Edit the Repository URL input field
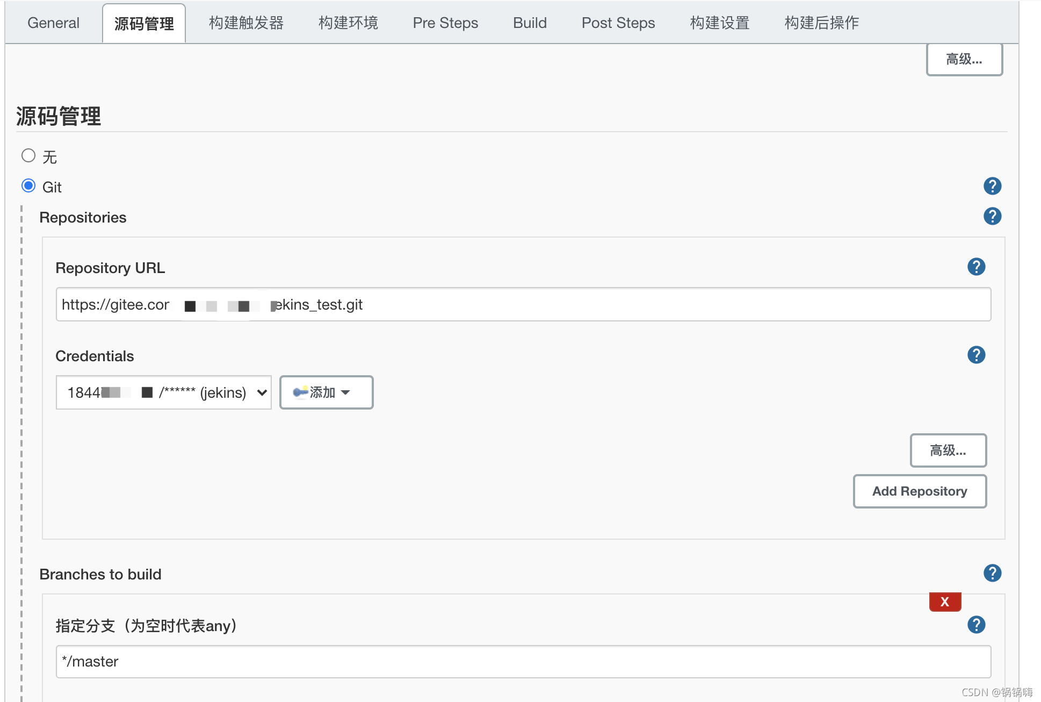1041x702 pixels. (524, 305)
